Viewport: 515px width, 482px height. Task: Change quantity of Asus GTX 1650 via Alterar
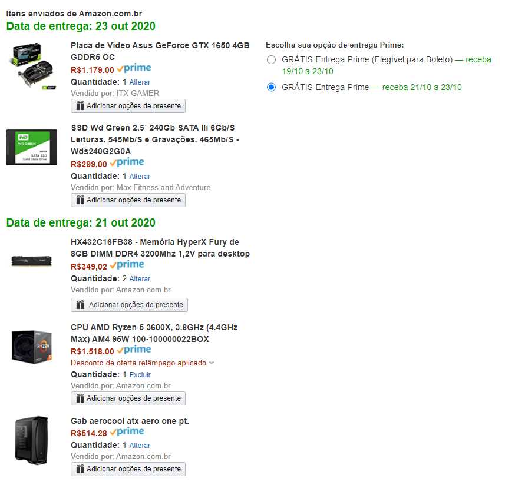pyautogui.click(x=140, y=82)
